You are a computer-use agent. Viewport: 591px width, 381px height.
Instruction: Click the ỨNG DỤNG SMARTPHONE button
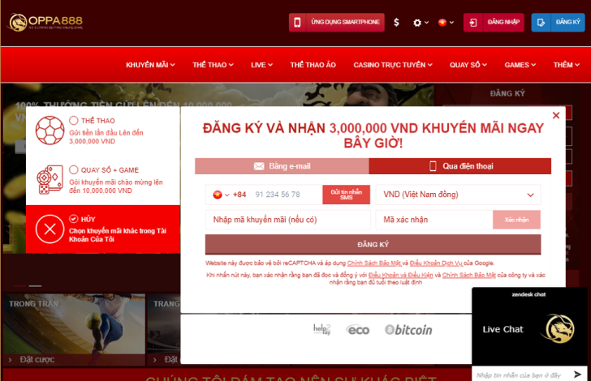pos(337,23)
